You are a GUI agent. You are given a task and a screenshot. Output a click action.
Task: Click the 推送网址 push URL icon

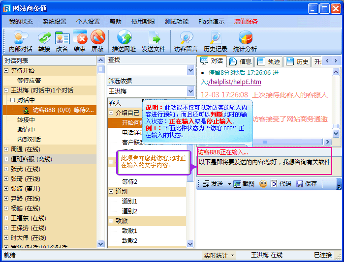coord(124,38)
